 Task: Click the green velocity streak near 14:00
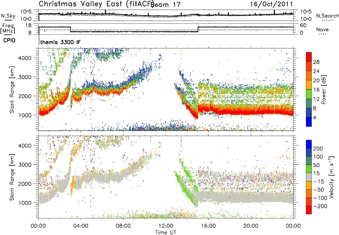click(x=186, y=188)
